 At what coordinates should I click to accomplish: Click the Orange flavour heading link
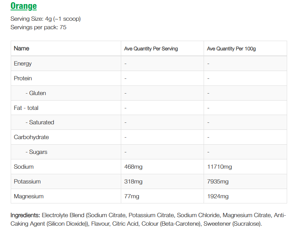[24, 6]
